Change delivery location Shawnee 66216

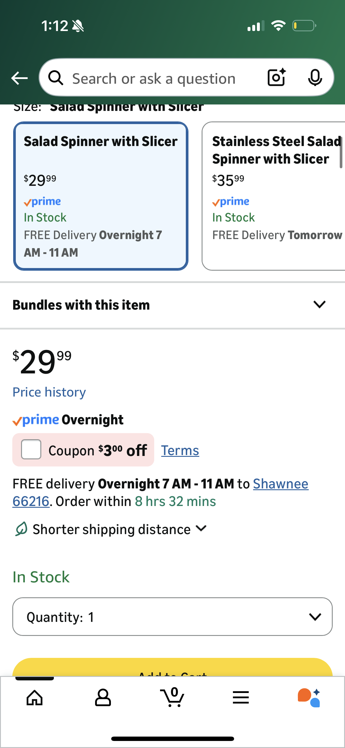pyautogui.click(x=280, y=484)
